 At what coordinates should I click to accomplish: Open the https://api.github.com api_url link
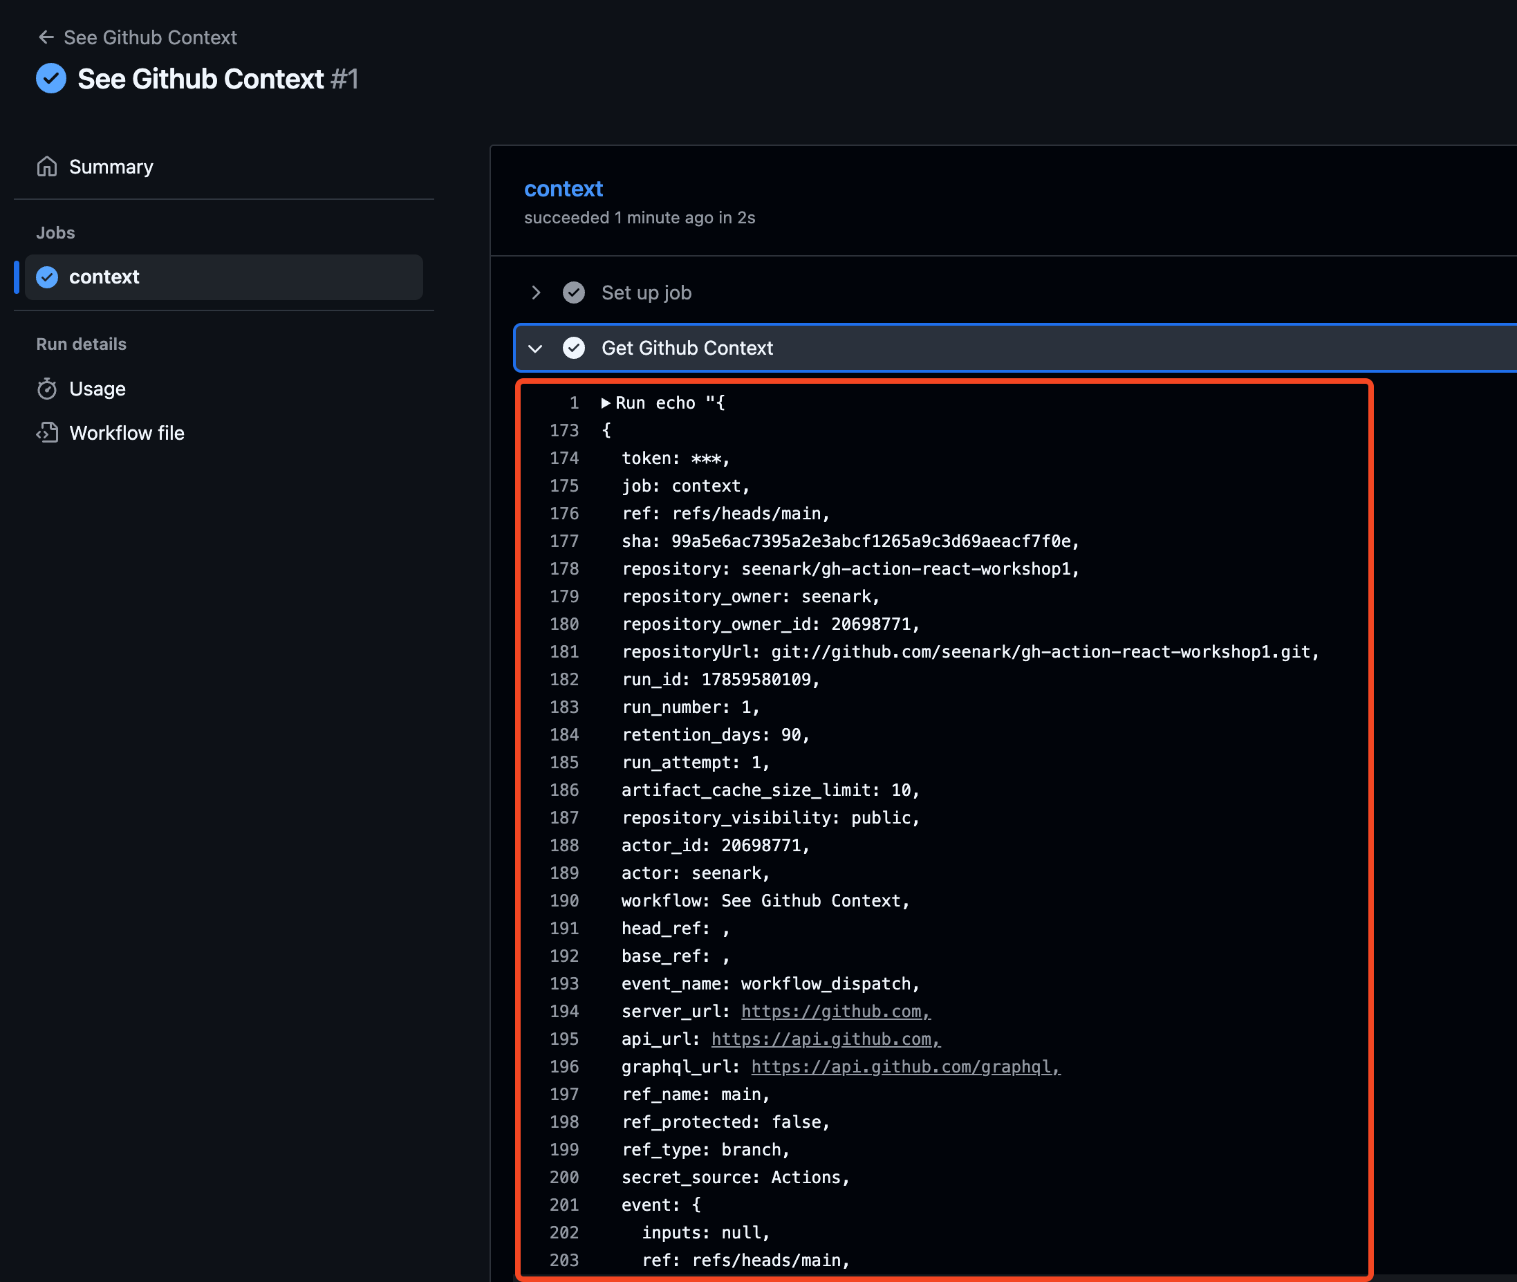point(825,1039)
